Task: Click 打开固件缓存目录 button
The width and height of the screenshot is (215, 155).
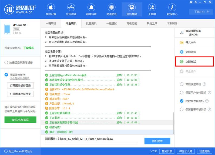Action: click(x=20, y=85)
